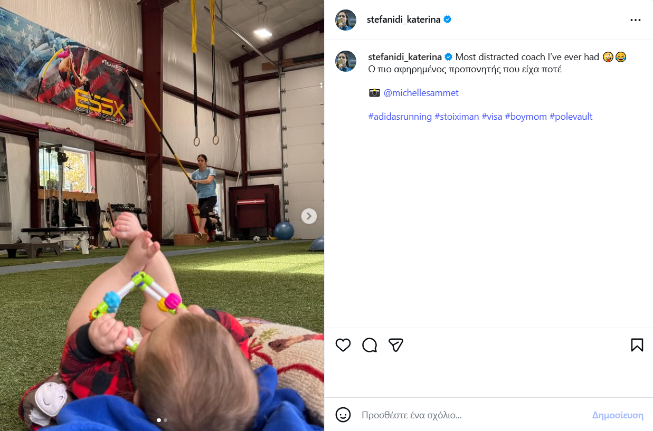Viewport: 653px width, 431px height.
Task: Open the three-dot more options menu
Action: point(636,20)
